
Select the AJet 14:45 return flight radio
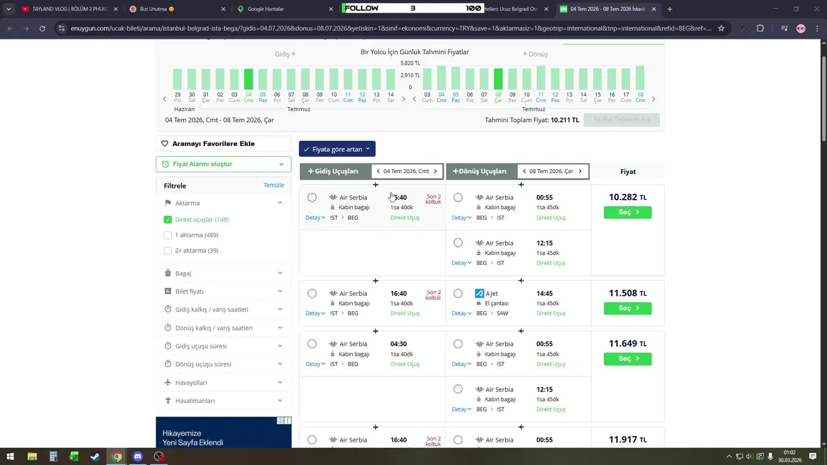(458, 294)
